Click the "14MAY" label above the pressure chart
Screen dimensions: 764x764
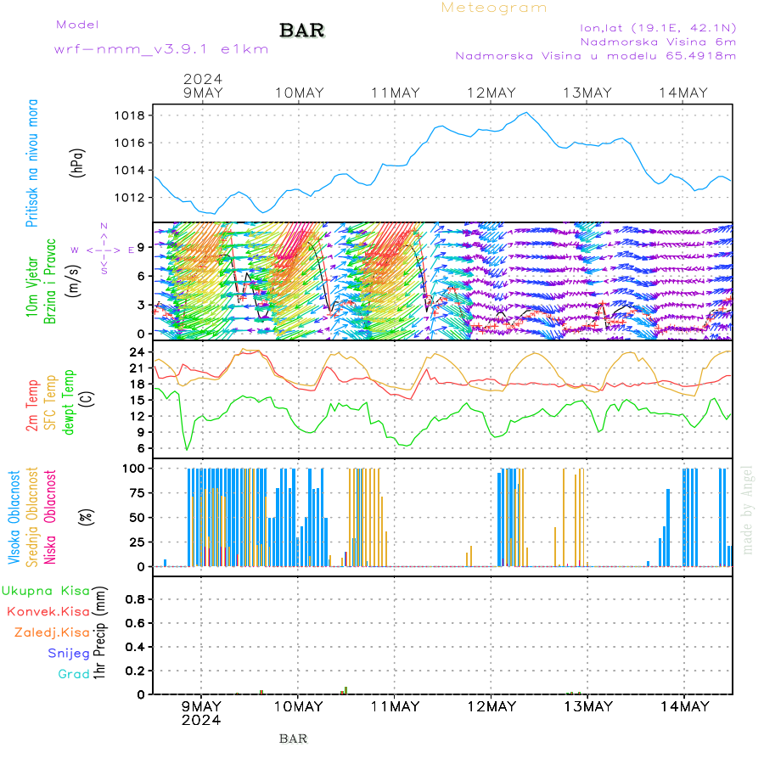[x=683, y=93]
